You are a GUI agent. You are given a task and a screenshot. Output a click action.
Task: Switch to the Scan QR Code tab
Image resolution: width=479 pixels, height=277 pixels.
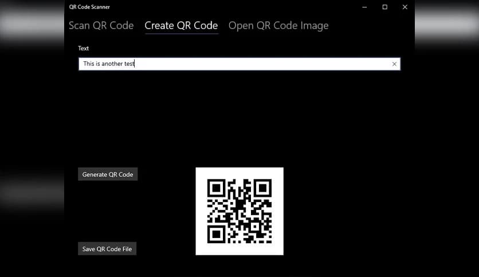click(x=101, y=26)
